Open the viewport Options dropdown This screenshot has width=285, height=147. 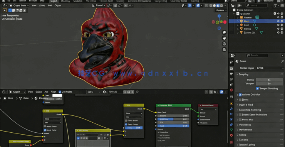pos(221,10)
